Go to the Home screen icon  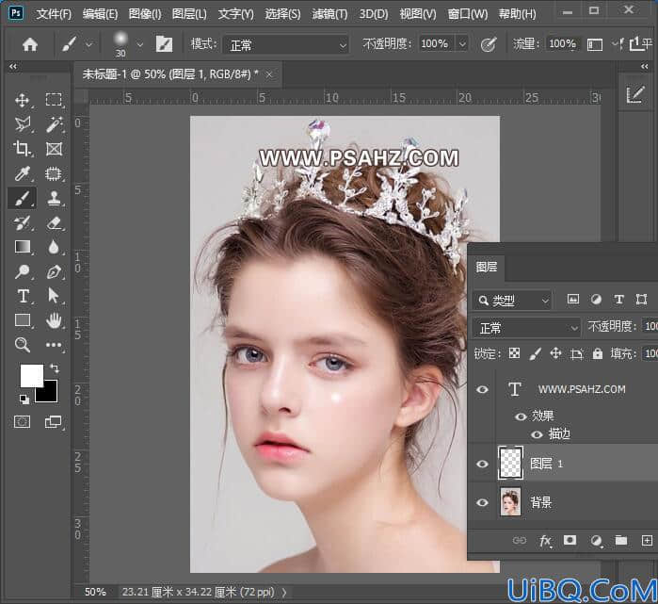[x=30, y=44]
